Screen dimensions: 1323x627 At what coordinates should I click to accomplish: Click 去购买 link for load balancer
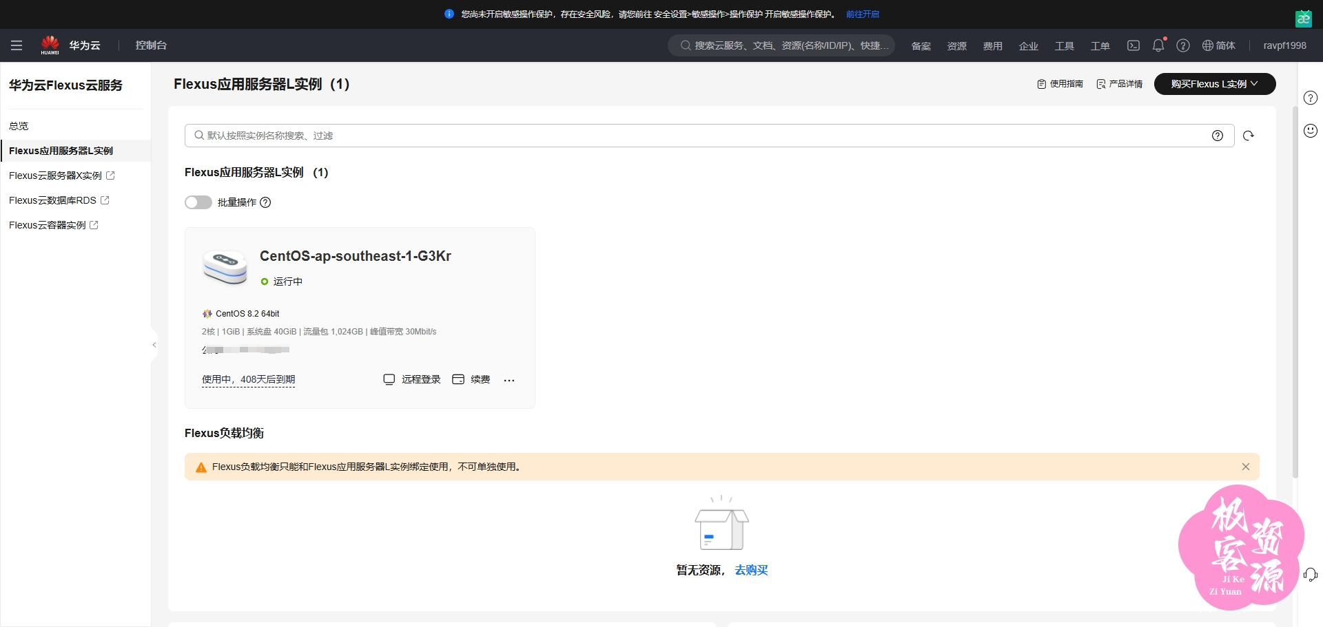(751, 570)
